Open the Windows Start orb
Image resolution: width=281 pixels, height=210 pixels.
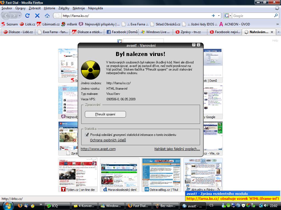tap(7, 205)
